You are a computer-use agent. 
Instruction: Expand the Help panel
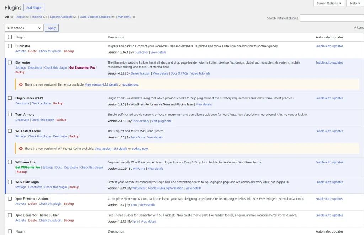click(355, 3)
